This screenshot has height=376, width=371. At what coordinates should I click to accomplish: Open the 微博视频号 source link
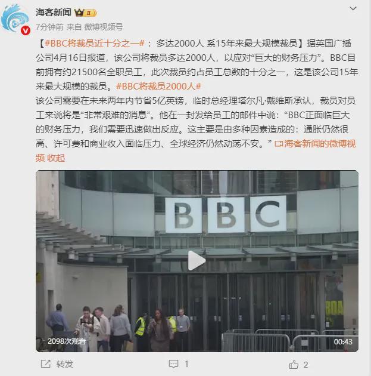click(104, 27)
